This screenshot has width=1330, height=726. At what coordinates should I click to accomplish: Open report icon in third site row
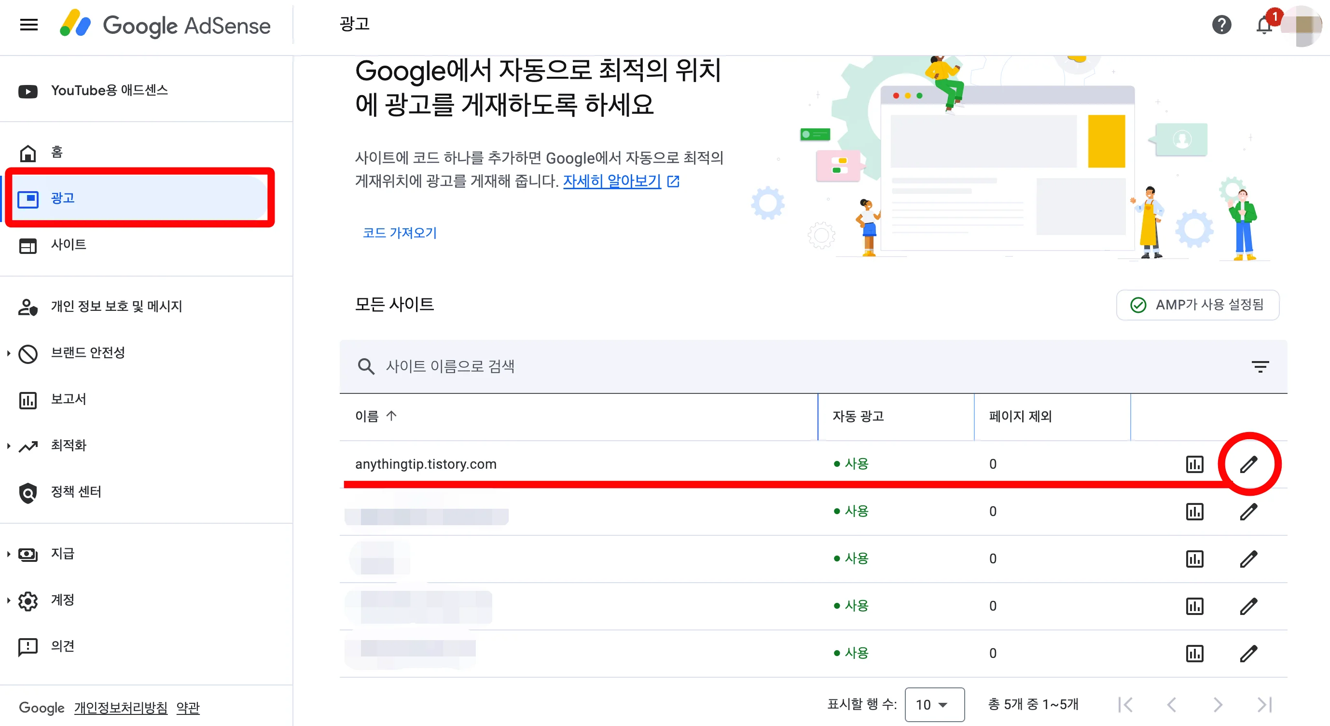[1195, 558]
